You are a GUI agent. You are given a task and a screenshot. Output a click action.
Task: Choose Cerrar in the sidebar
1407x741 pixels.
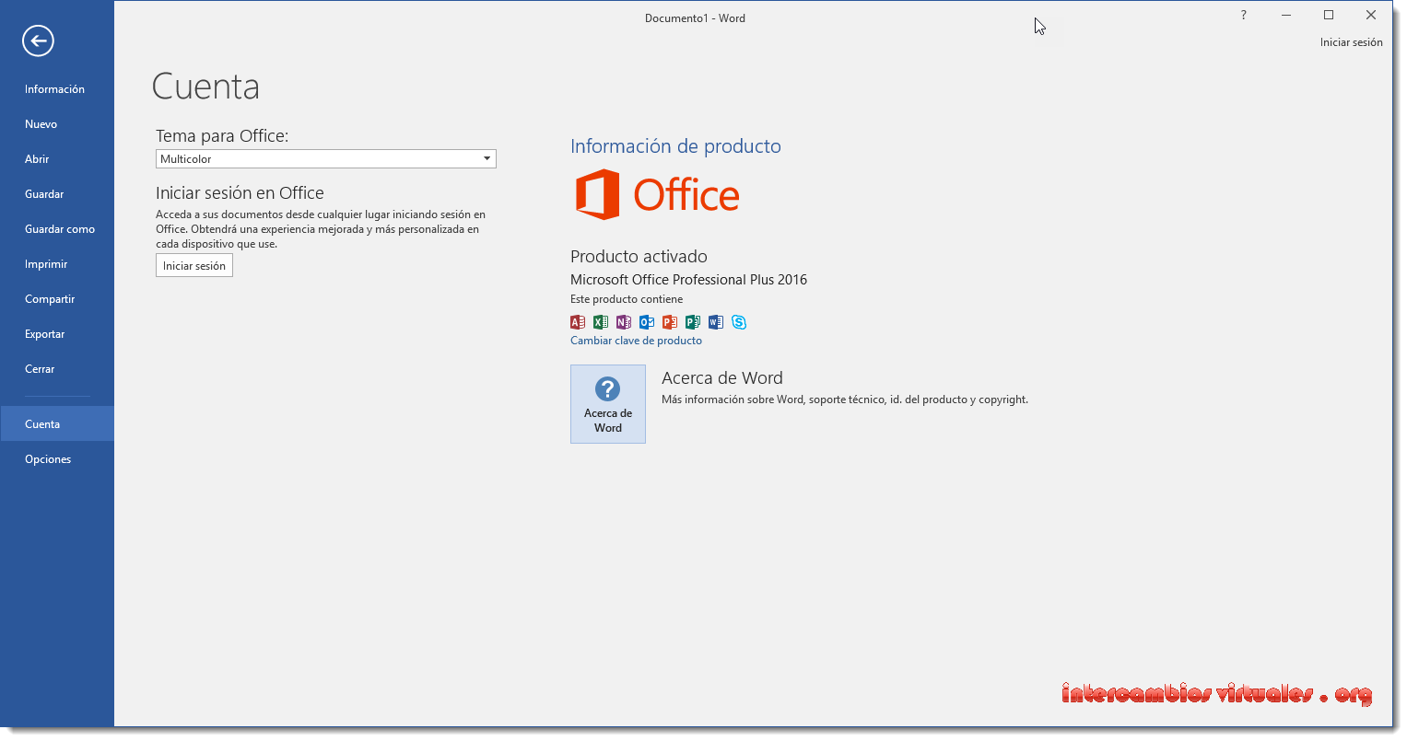pyautogui.click(x=57, y=369)
